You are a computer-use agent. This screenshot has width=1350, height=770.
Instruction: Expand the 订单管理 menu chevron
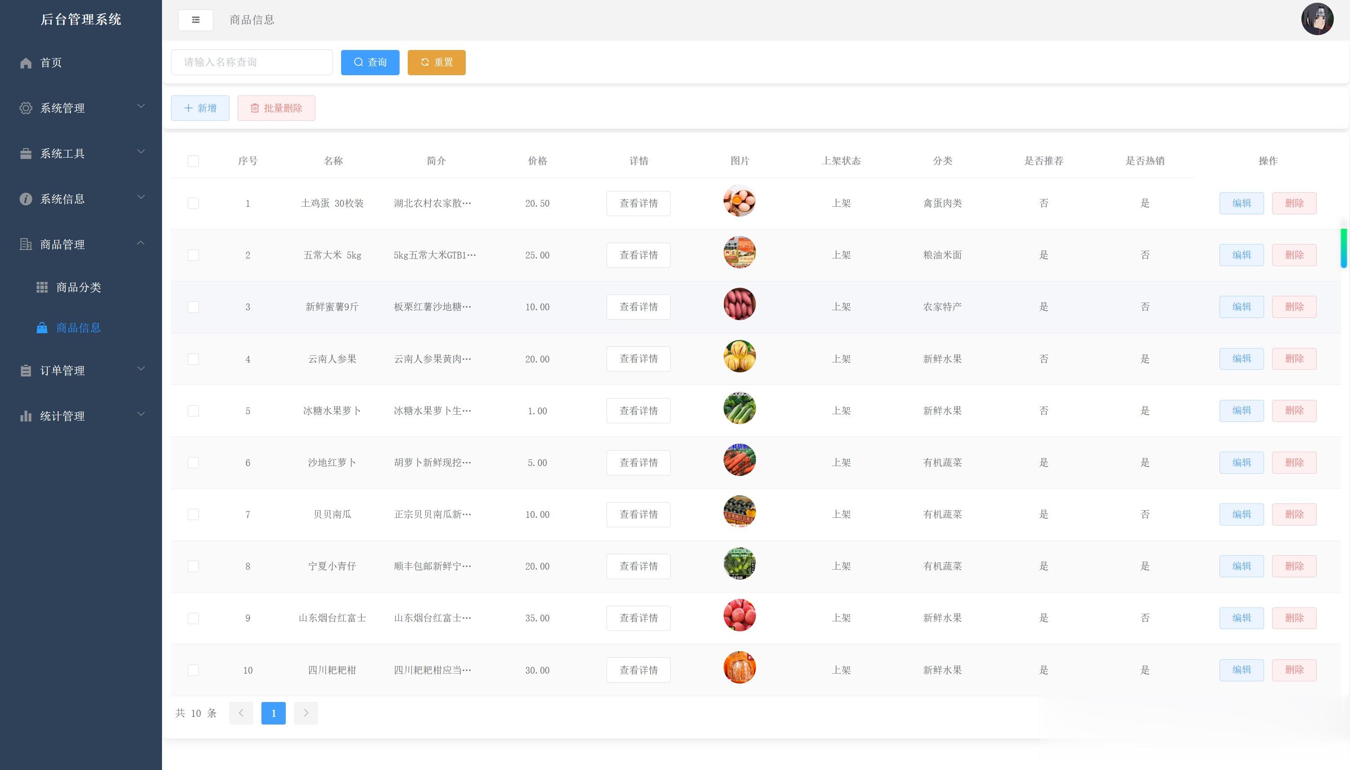141,369
